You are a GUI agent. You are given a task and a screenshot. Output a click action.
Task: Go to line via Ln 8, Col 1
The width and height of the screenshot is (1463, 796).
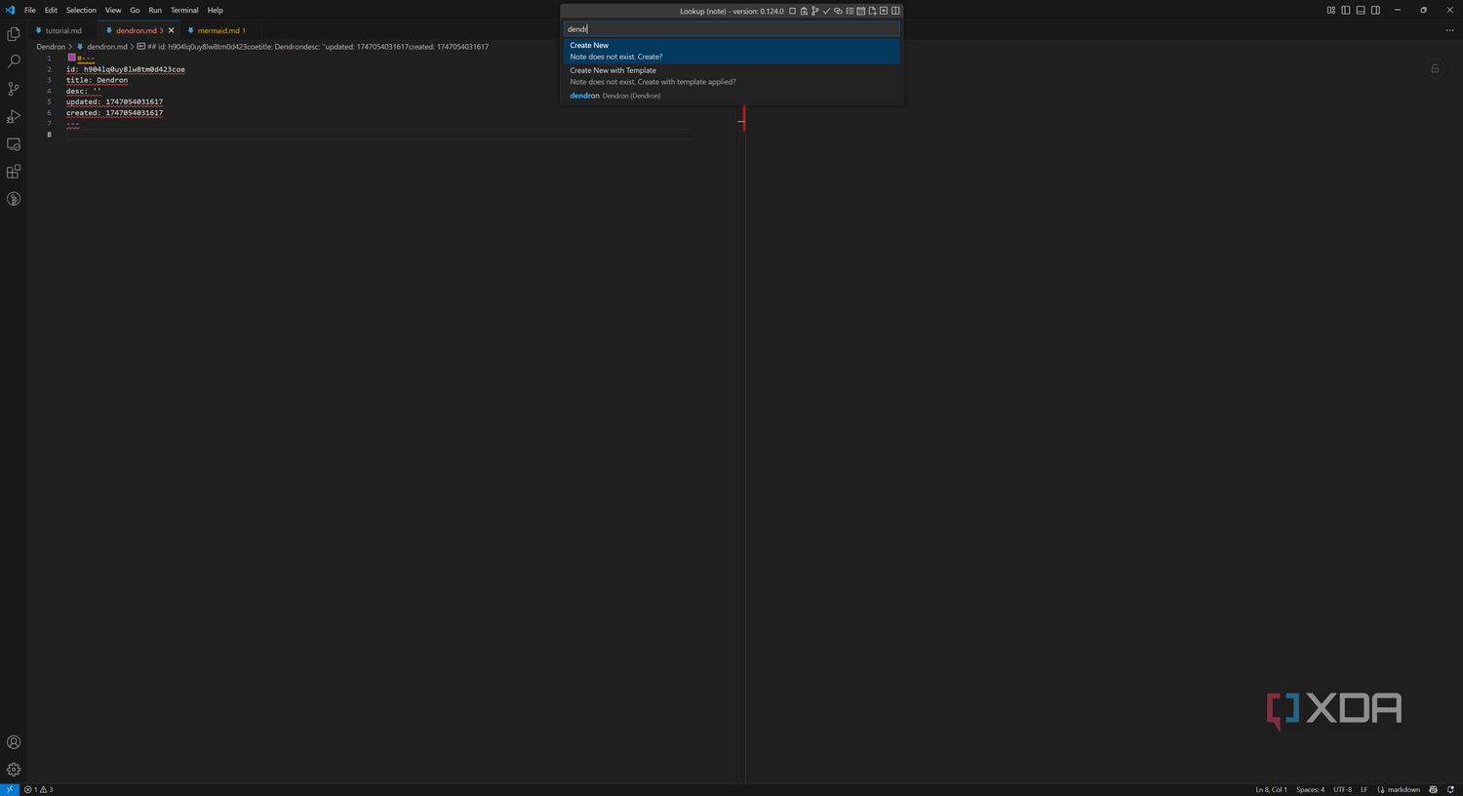click(x=1271, y=789)
